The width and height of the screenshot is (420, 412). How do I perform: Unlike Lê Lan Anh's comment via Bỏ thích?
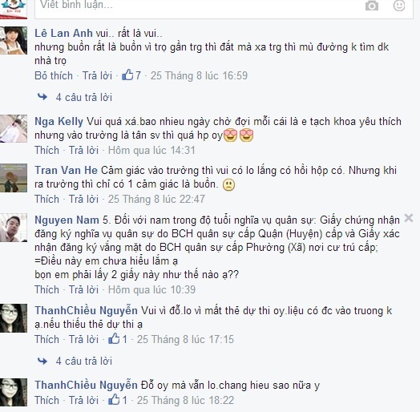pyautogui.click(x=54, y=75)
